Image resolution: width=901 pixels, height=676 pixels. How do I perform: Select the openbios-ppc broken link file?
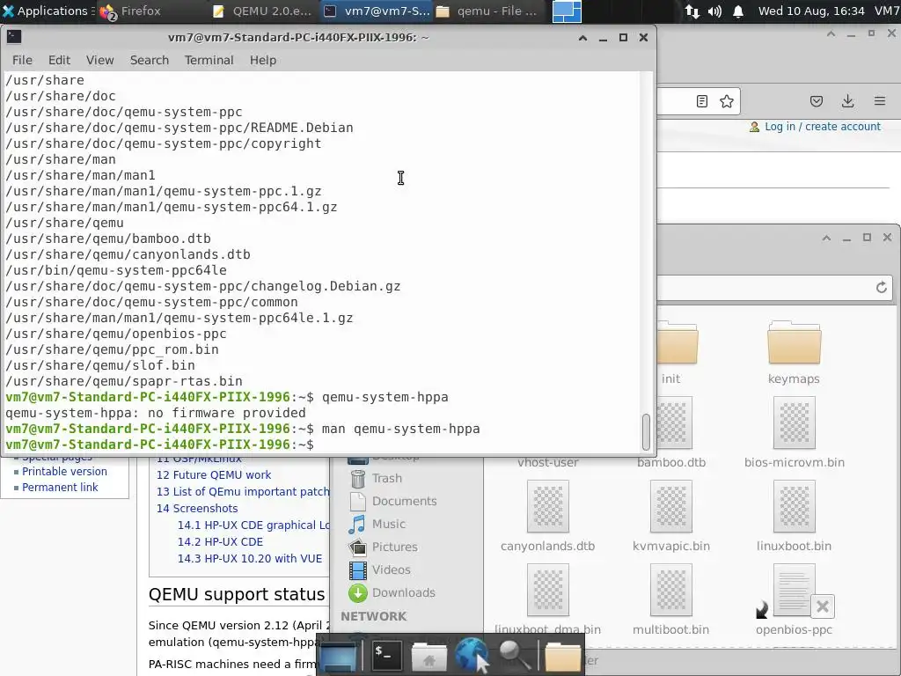pos(795,599)
